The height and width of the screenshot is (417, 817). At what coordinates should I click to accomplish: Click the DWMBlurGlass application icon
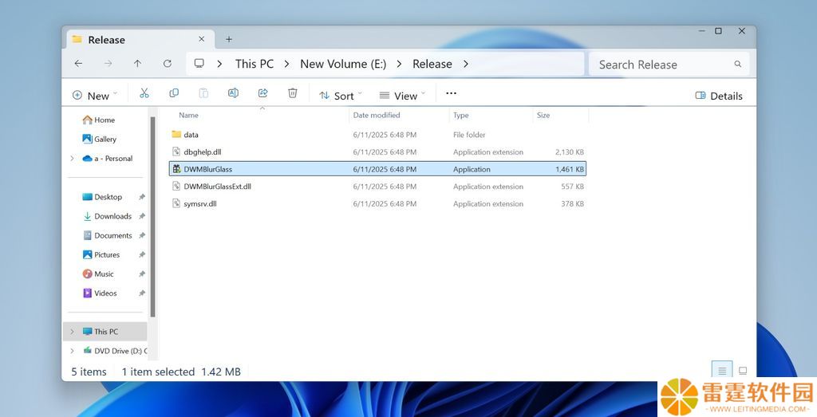tap(176, 169)
